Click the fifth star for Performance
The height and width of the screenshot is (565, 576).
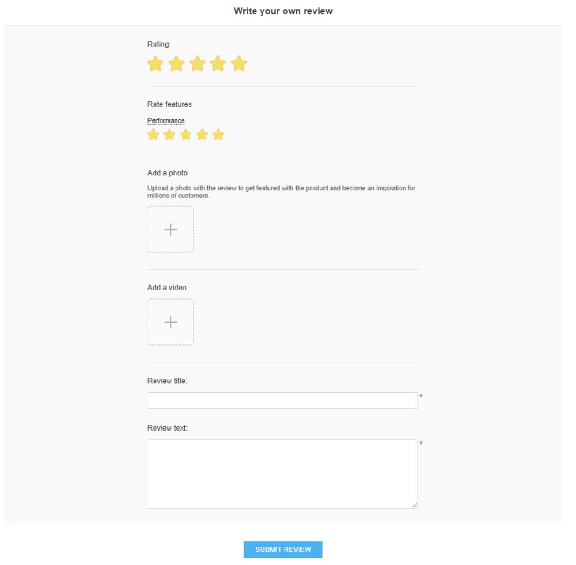pos(218,134)
